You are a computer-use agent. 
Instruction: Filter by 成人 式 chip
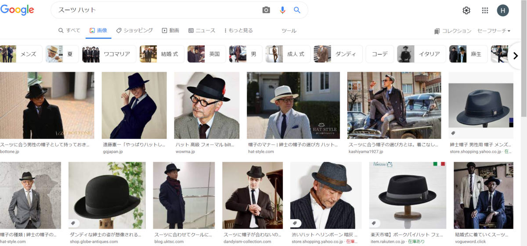[x=288, y=54]
